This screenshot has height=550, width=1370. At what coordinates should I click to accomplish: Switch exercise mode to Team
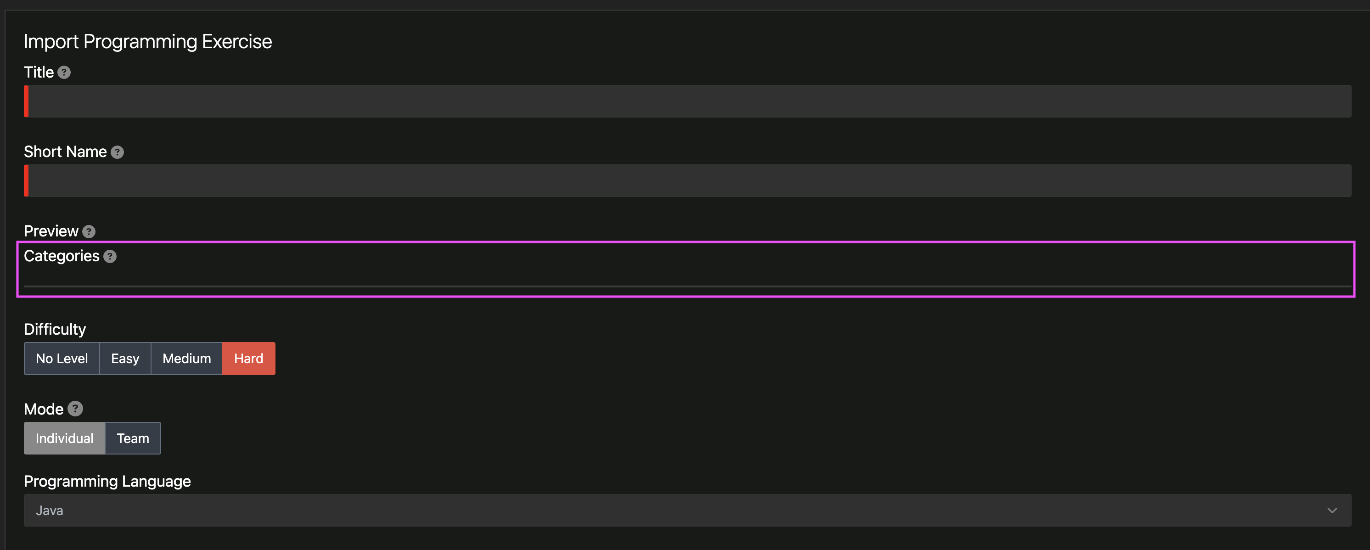coord(132,438)
